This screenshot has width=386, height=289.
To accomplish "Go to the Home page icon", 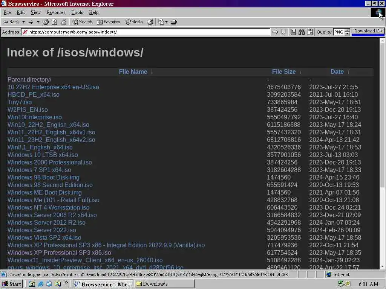I will (x=64, y=22).
